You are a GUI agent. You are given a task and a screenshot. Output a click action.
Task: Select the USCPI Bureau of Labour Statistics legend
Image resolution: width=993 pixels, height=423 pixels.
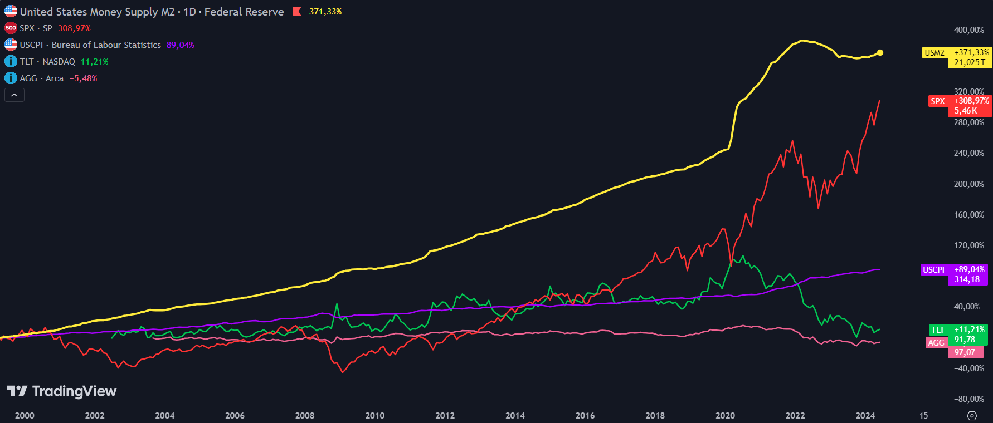(x=90, y=45)
